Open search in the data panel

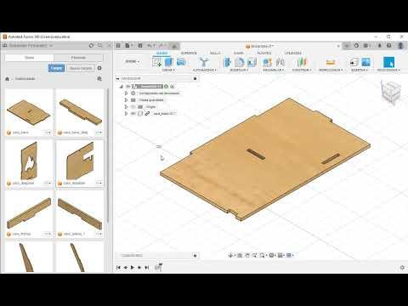100,45
